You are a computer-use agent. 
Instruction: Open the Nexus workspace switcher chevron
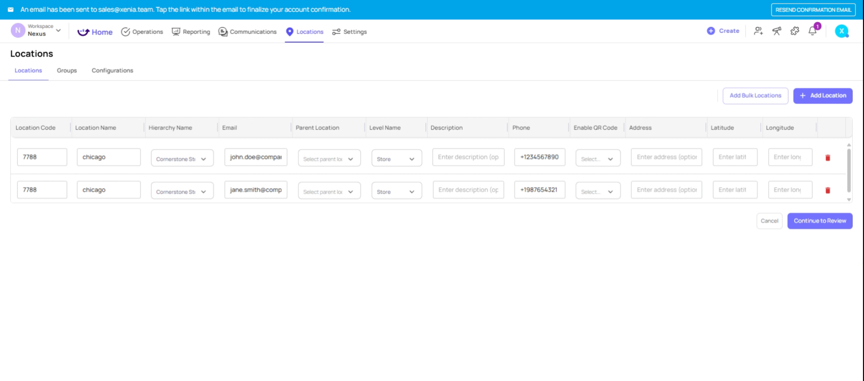pyautogui.click(x=58, y=31)
